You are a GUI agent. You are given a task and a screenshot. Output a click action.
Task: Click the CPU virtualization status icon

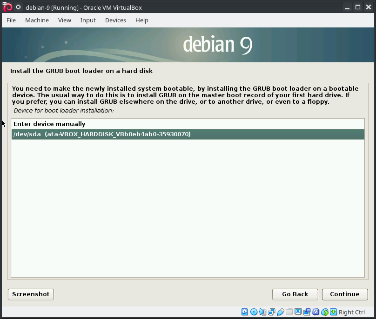(316, 312)
